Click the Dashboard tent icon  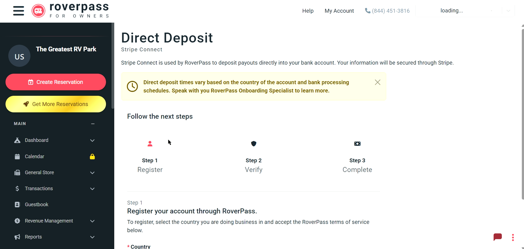coord(17,140)
